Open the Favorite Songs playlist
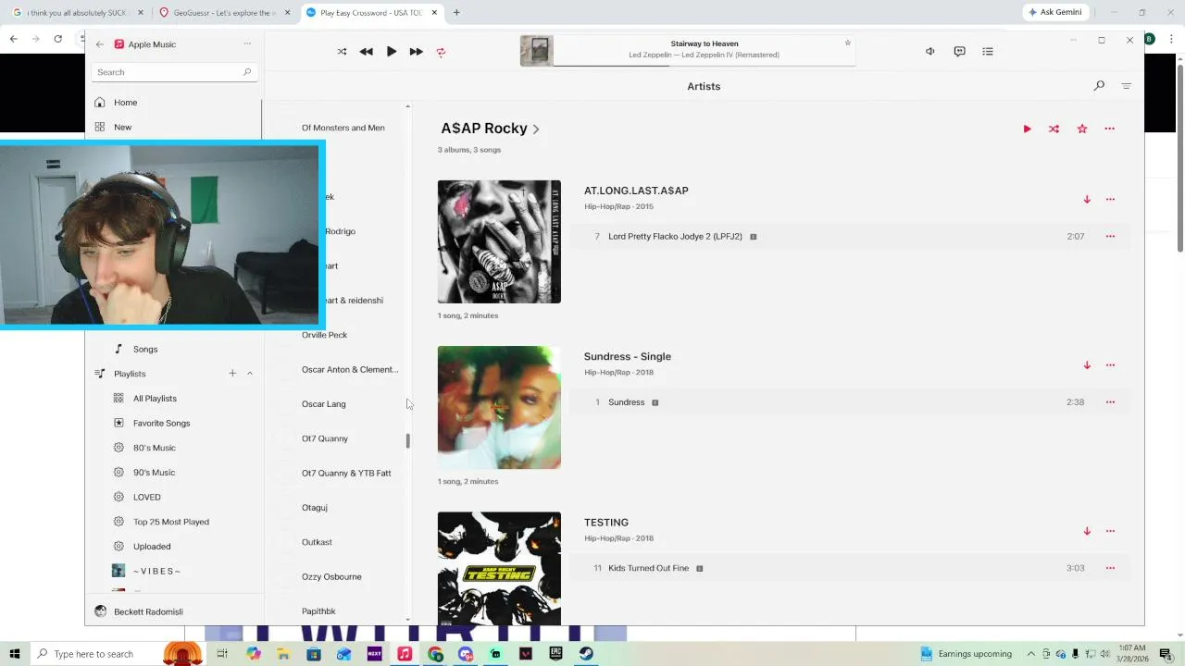The width and height of the screenshot is (1185, 666). click(161, 424)
